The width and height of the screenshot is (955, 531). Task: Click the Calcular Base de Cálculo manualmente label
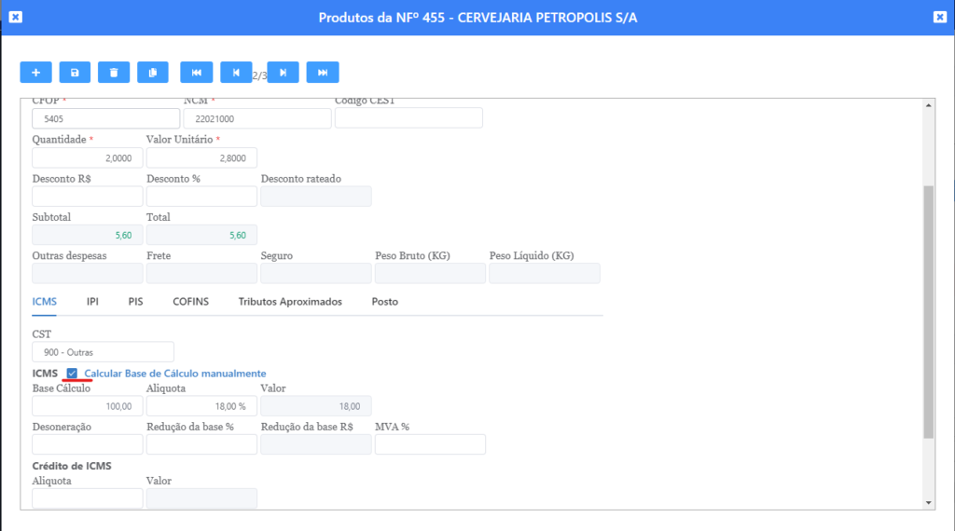[174, 374]
